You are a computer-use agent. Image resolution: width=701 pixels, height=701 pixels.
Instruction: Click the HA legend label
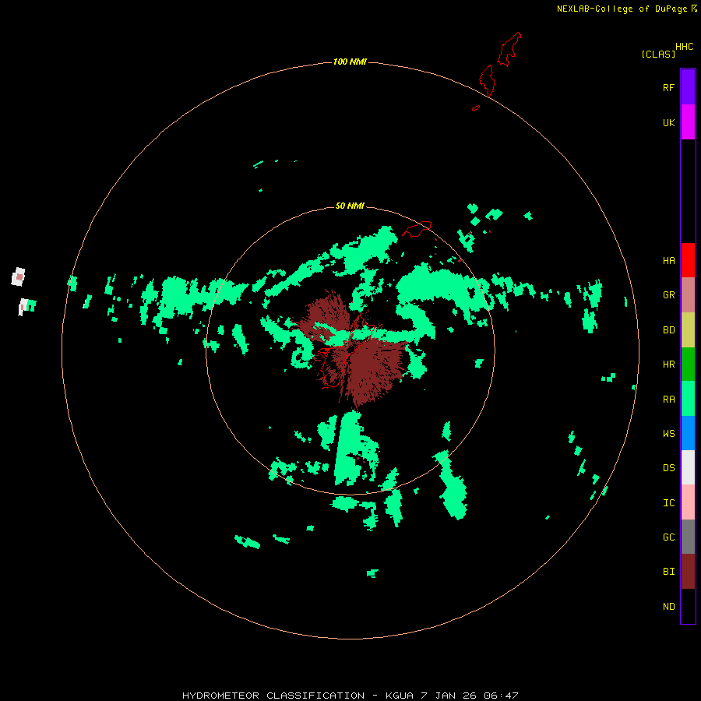click(x=668, y=260)
